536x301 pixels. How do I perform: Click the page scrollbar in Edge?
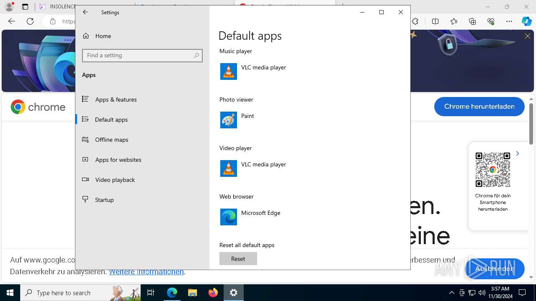(531, 123)
